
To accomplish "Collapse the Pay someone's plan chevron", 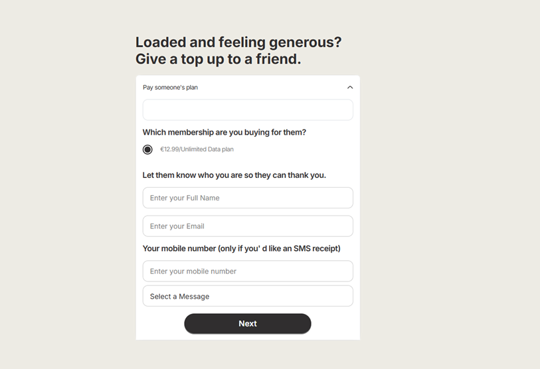I will [350, 88].
